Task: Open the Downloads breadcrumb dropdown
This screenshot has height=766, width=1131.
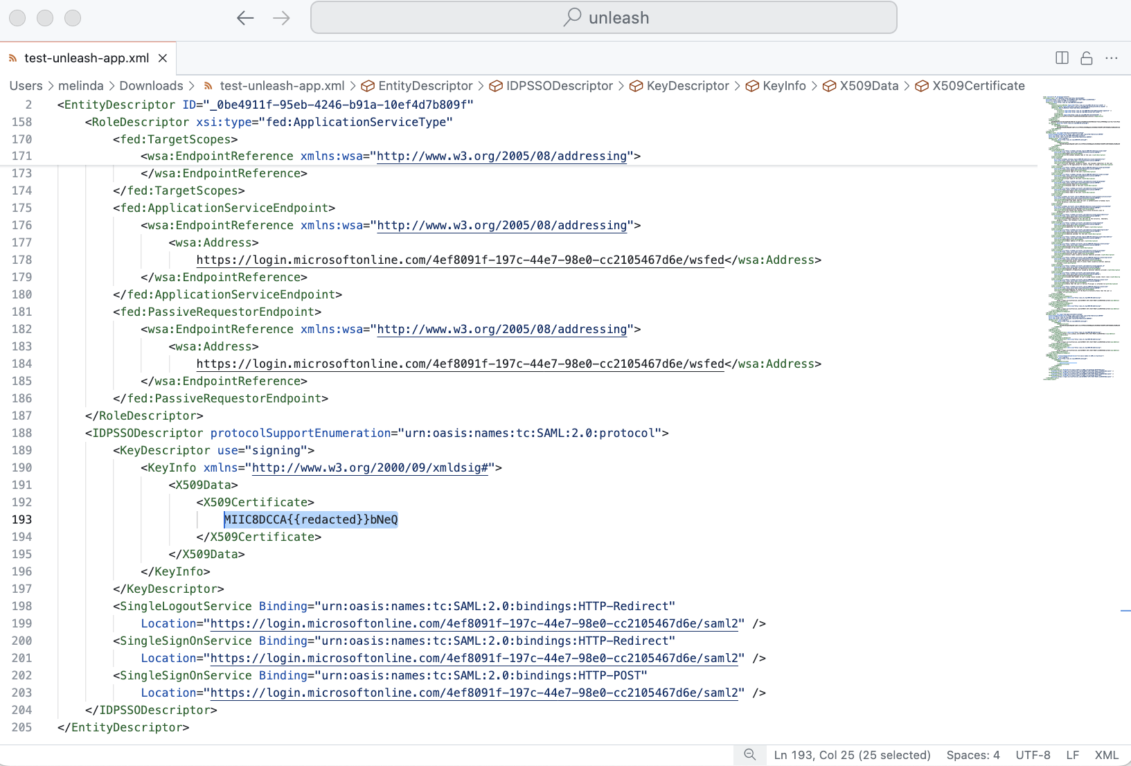Action: (x=152, y=86)
